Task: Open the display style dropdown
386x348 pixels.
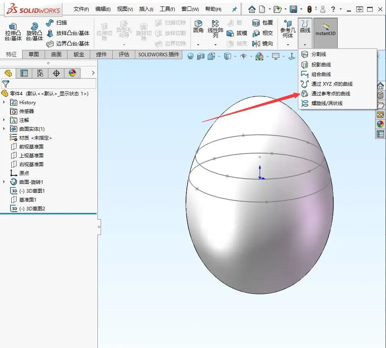Action: click(x=235, y=57)
